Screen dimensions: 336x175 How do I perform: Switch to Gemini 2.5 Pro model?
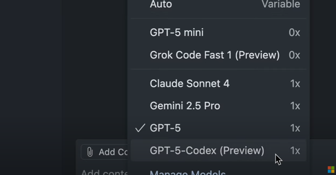pos(185,106)
